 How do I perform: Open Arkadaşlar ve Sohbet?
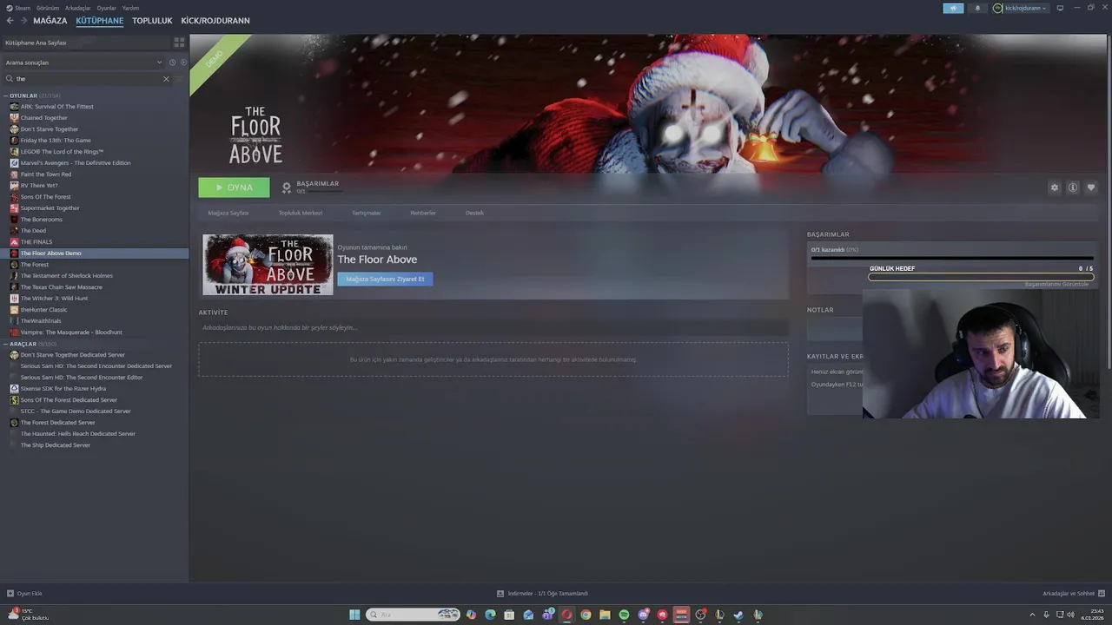click(x=1073, y=594)
